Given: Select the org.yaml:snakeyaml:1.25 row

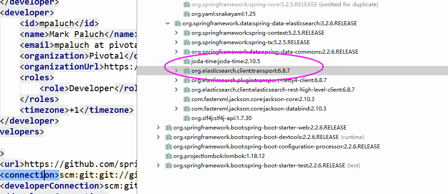Looking at the screenshot, I should pyautogui.click(x=293, y=14).
